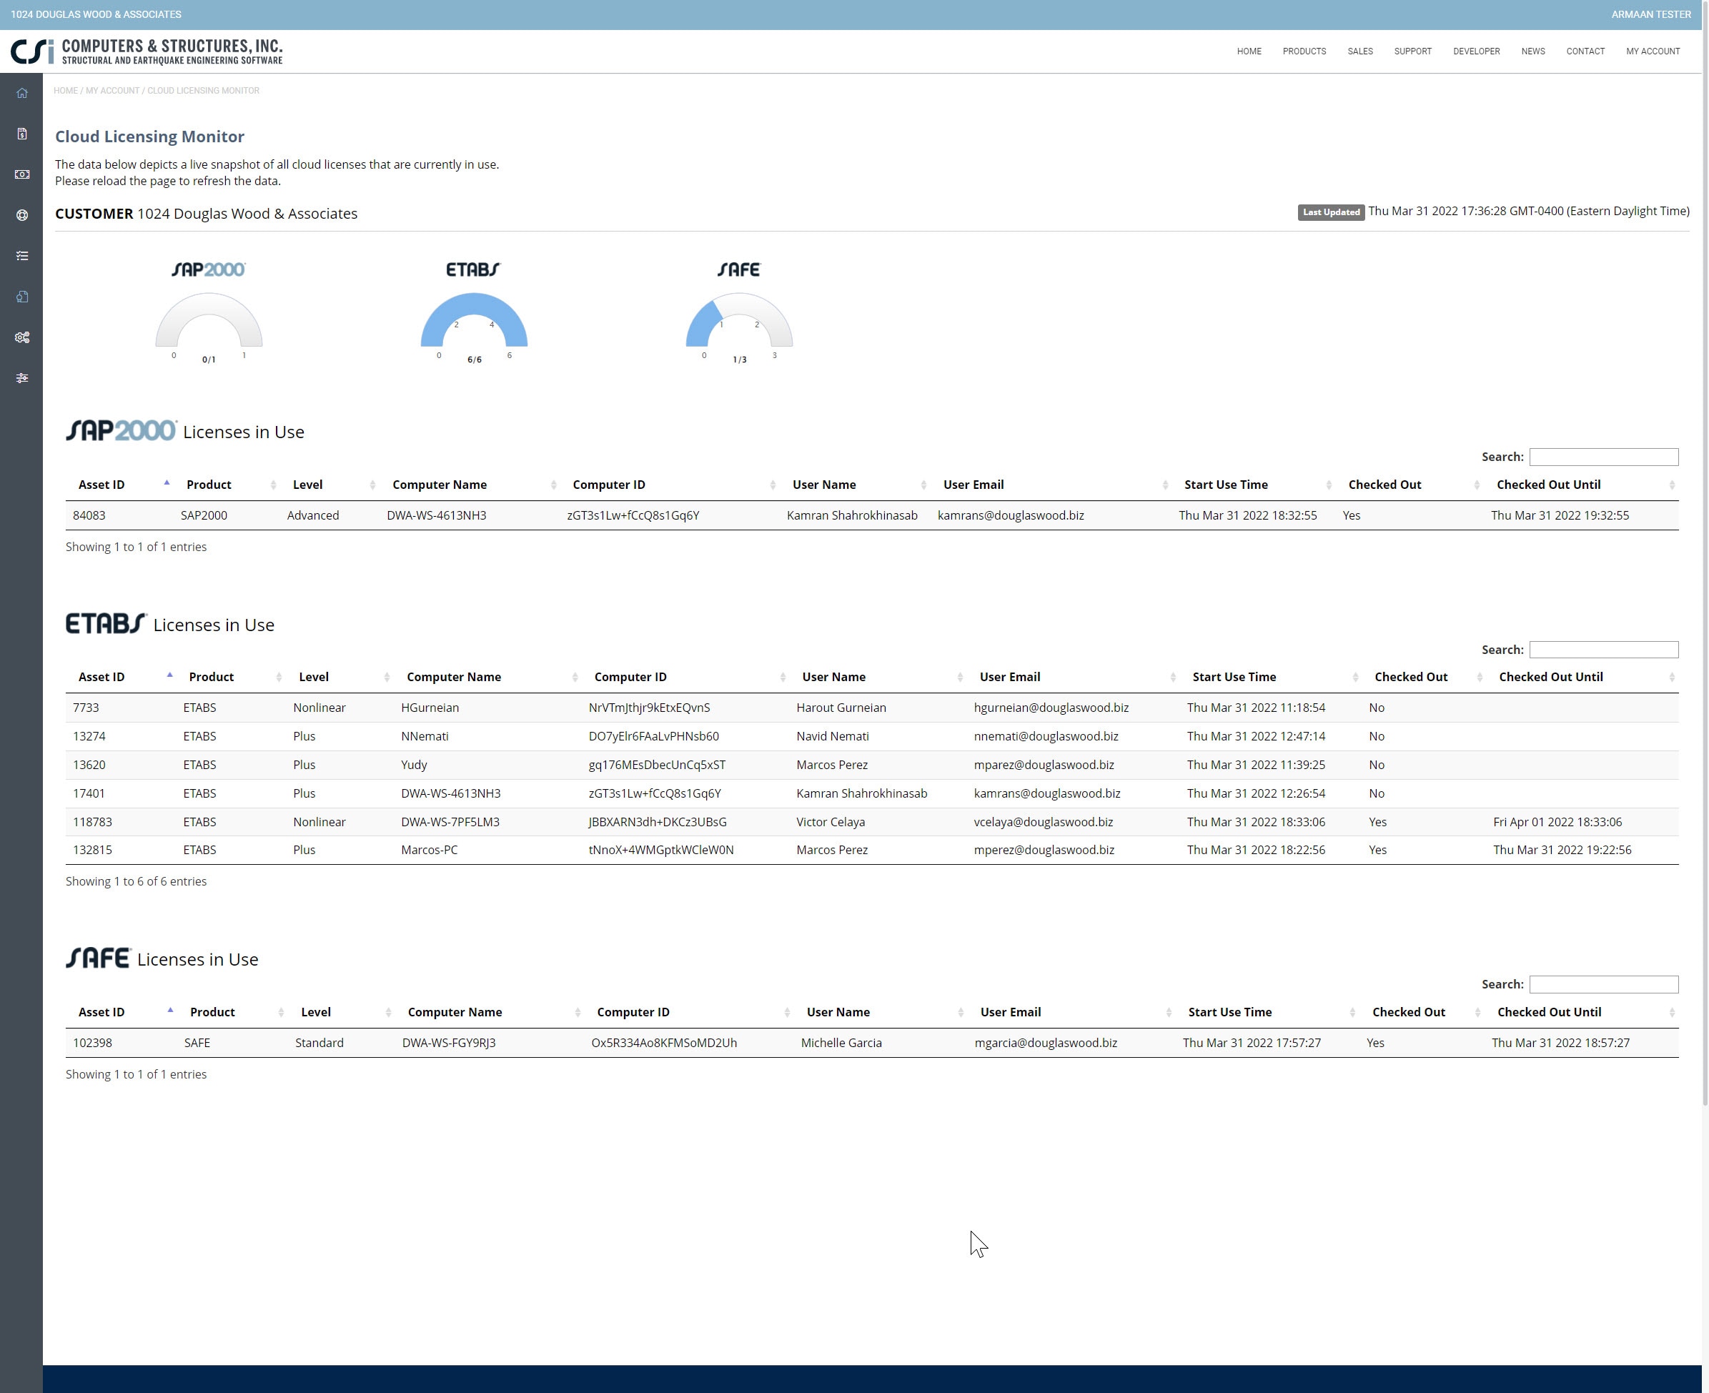Focus the SAFE table Search field

(x=1603, y=985)
